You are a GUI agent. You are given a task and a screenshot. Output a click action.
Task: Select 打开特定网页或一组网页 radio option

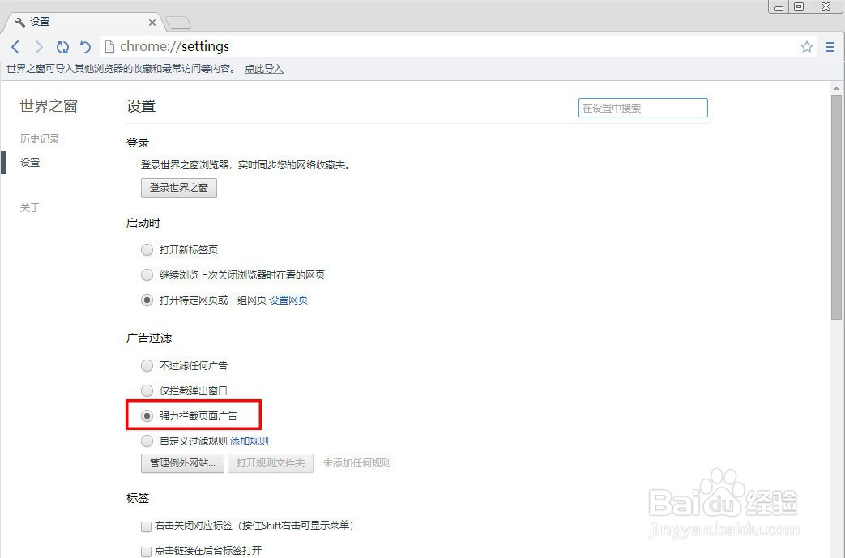pos(147,300)
